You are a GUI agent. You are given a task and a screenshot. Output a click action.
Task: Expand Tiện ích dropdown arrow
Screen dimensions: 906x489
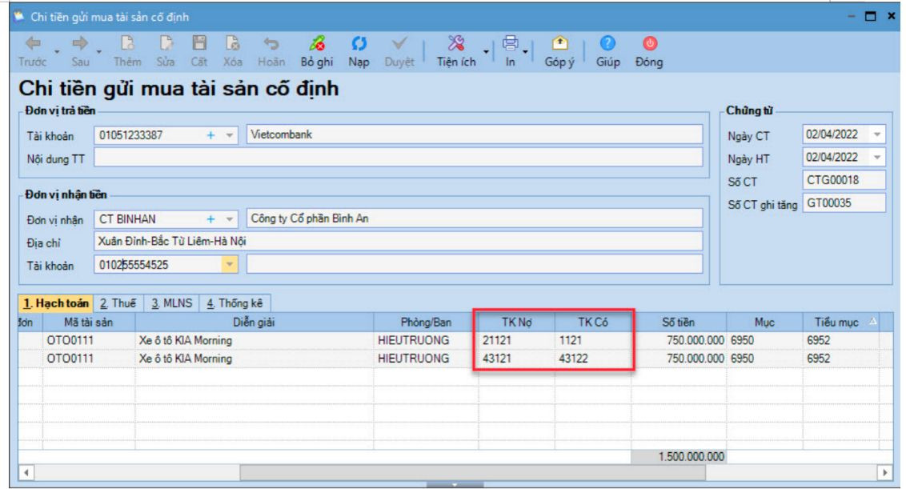(x=486, y=52)
